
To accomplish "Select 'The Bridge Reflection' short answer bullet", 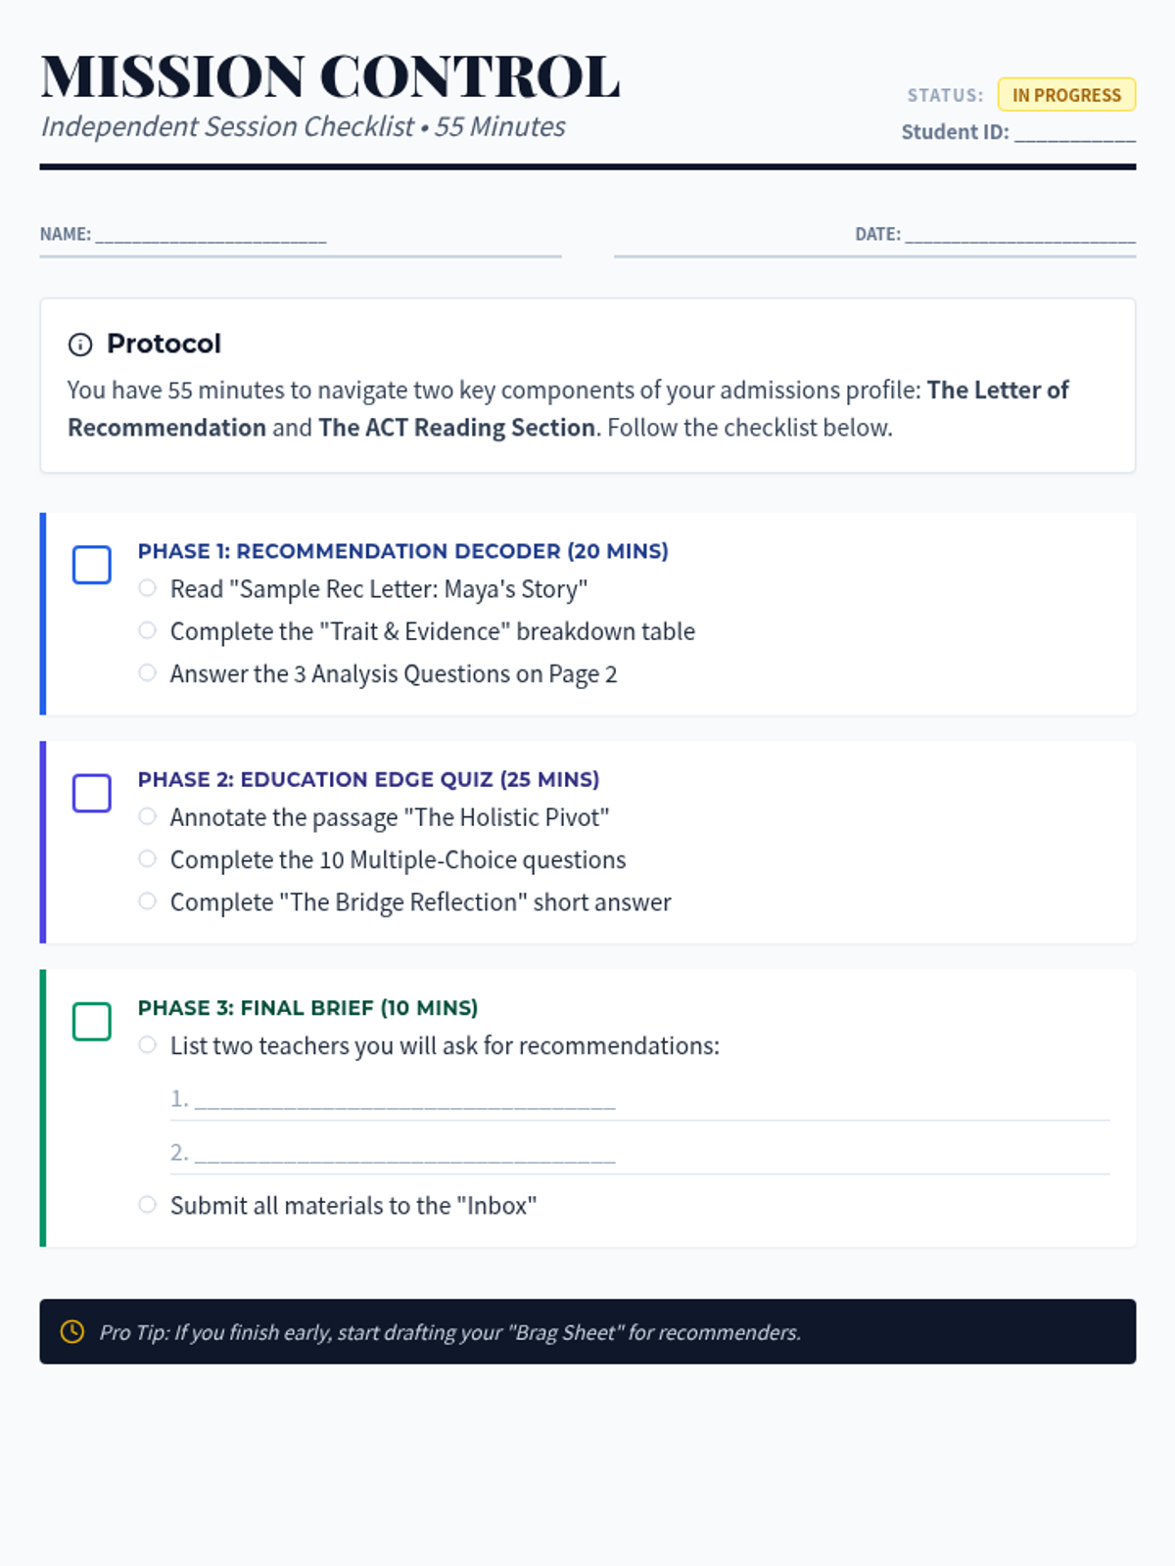I will 147,900.
